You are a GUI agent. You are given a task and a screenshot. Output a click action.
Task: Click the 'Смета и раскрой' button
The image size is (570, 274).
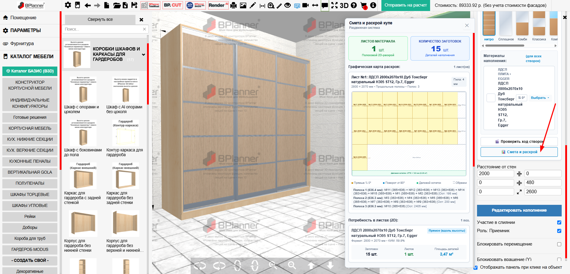[519, 152]
